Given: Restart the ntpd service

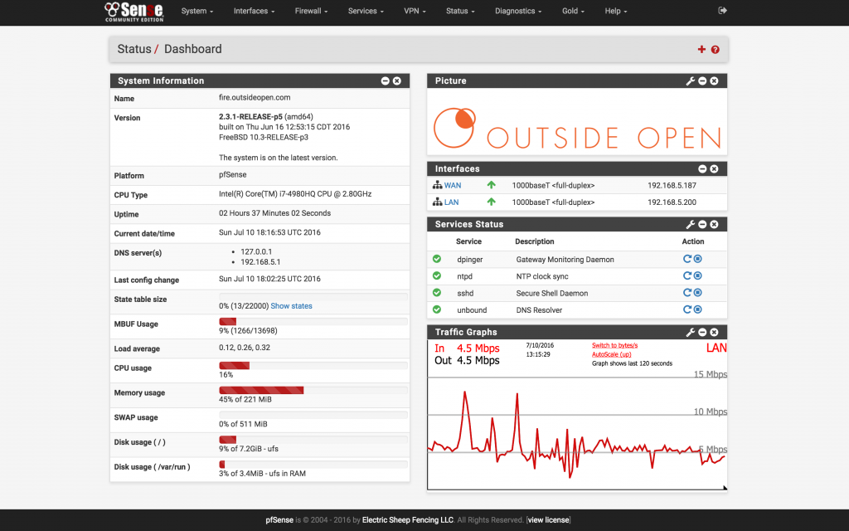Looking at the screenshot, I should (x=687, y=275).
